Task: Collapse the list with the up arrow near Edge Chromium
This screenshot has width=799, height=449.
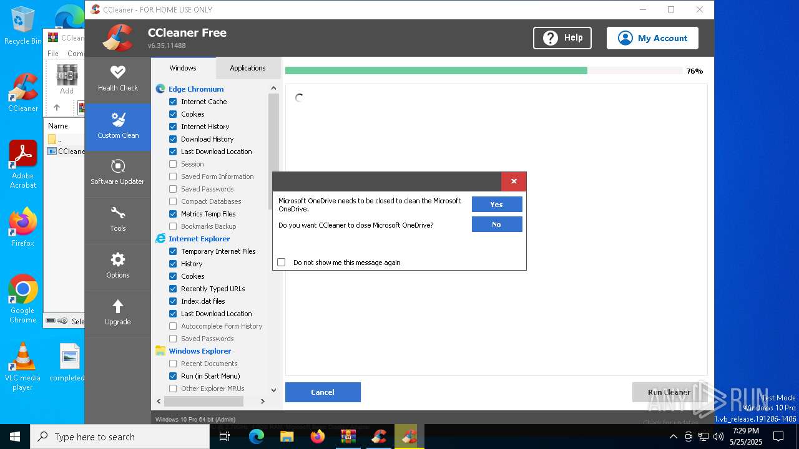Action: pyautogui.click(x=273, y=89)
